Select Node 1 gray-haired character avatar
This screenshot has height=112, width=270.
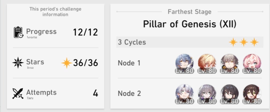pyautogui.click(x=229, y=64)
